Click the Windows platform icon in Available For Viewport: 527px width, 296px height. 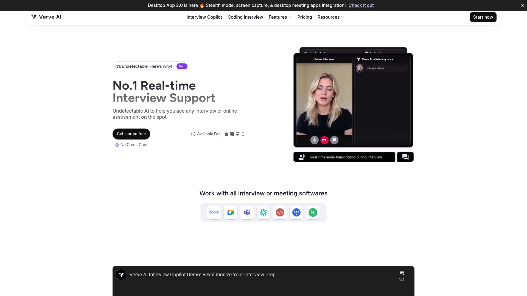tap(232, 134)
